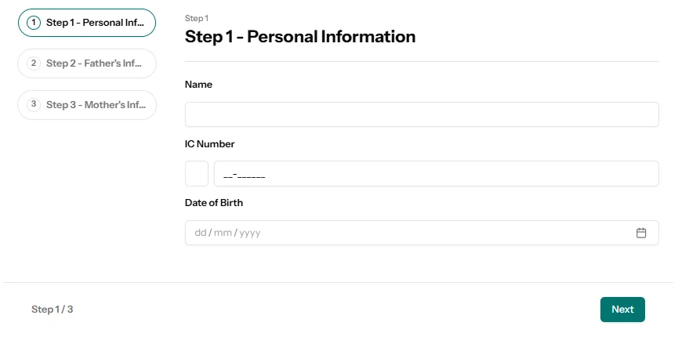Select the mm month segment

pos(223,233)
